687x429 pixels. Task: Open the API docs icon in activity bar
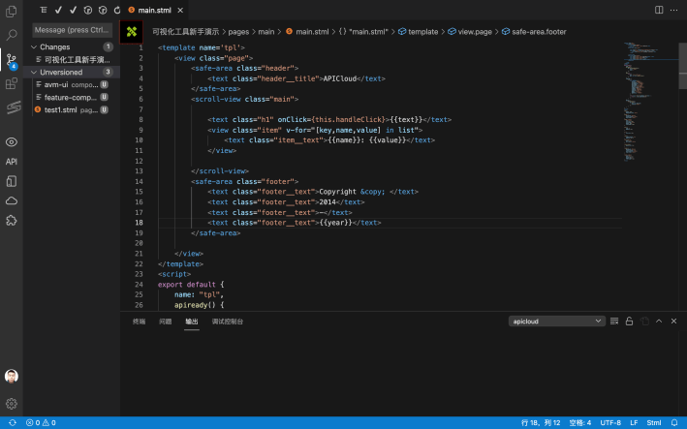(x=12, y=162)
